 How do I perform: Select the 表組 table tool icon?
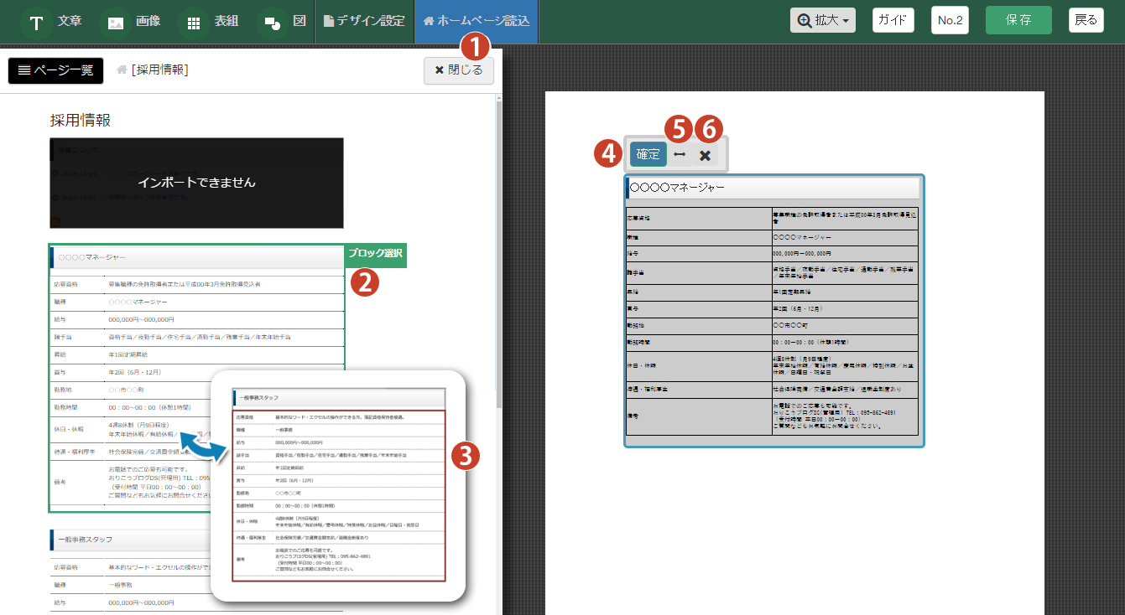pos(194,22)
